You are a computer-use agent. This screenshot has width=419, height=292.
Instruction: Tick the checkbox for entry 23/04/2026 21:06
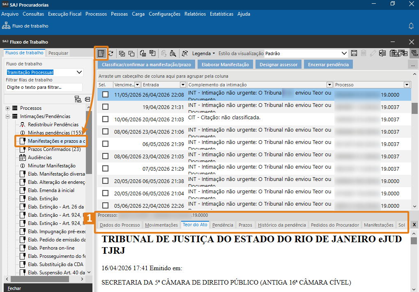pyautogui.click(x=106, y=132)
